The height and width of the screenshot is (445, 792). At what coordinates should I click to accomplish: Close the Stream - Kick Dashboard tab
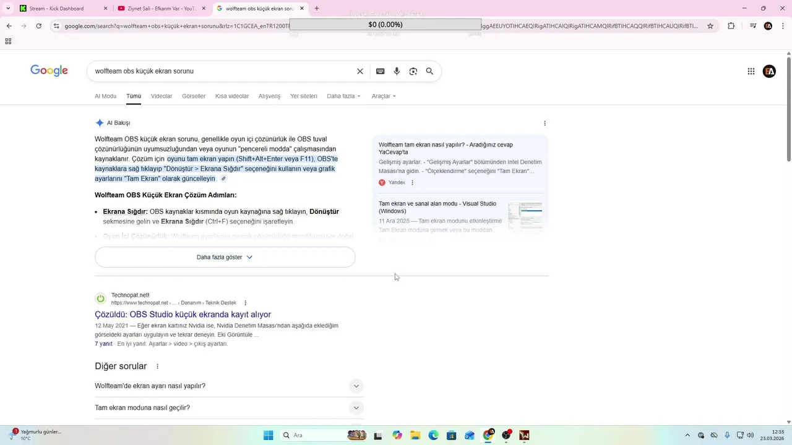[105, 9]
